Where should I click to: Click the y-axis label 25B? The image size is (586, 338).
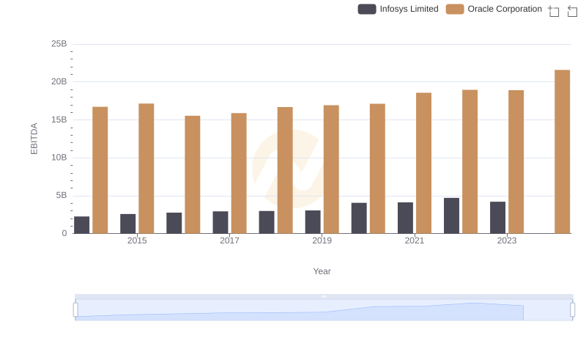(59, 44)
